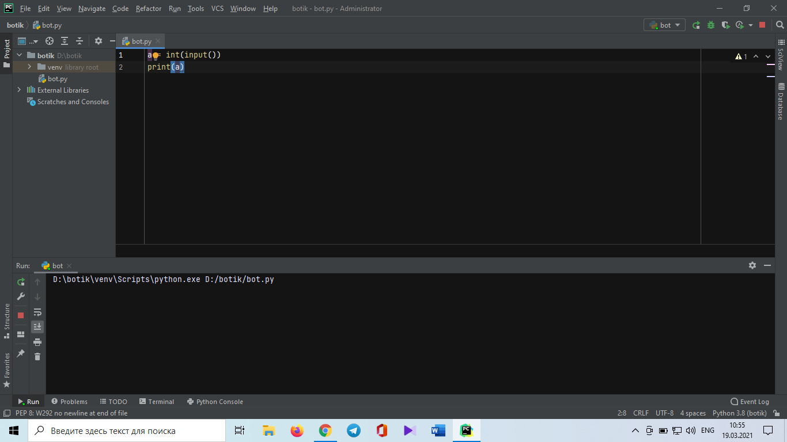The image size is (787, 442).
Task: Open the Tools menu
Action: pyautogui.click(x=196, y=9)
